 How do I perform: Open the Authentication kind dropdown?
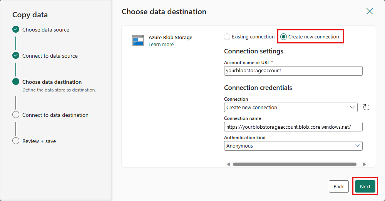point(293,146)
